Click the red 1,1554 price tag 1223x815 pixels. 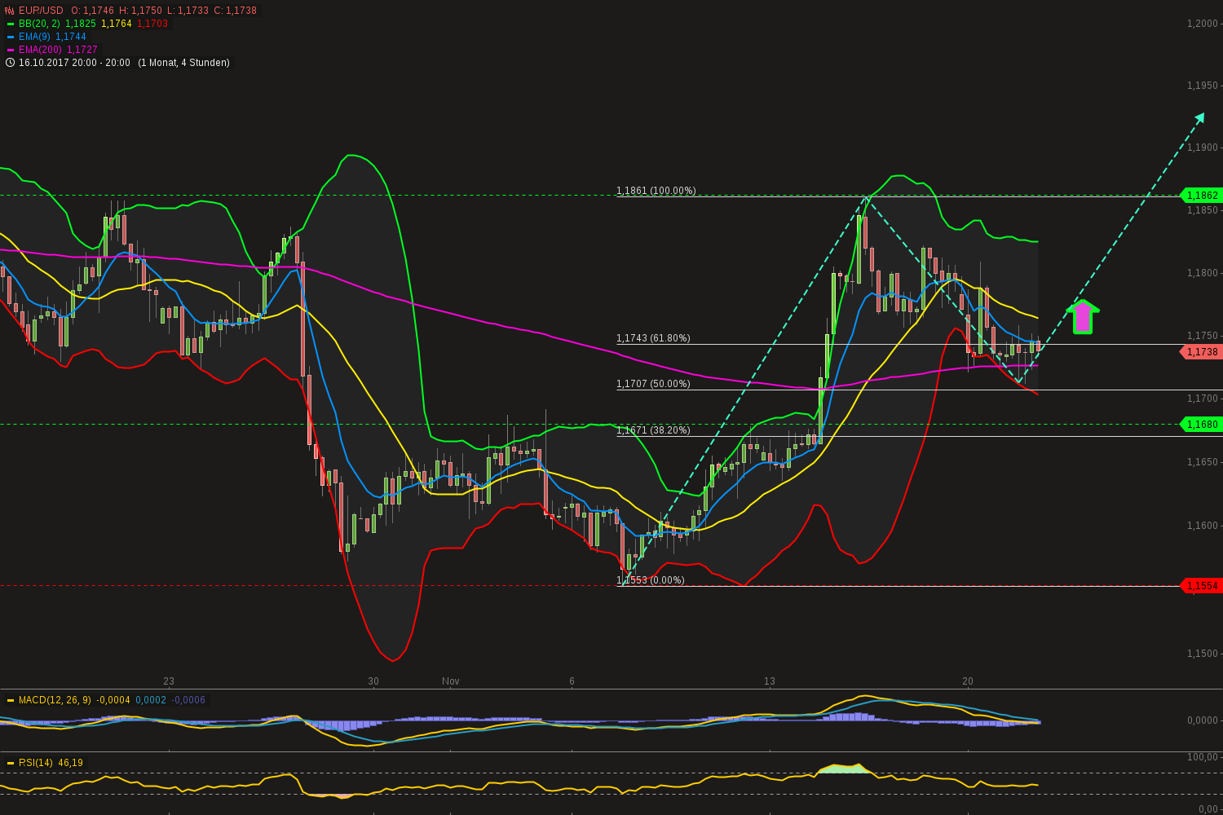click(1200, 586)
